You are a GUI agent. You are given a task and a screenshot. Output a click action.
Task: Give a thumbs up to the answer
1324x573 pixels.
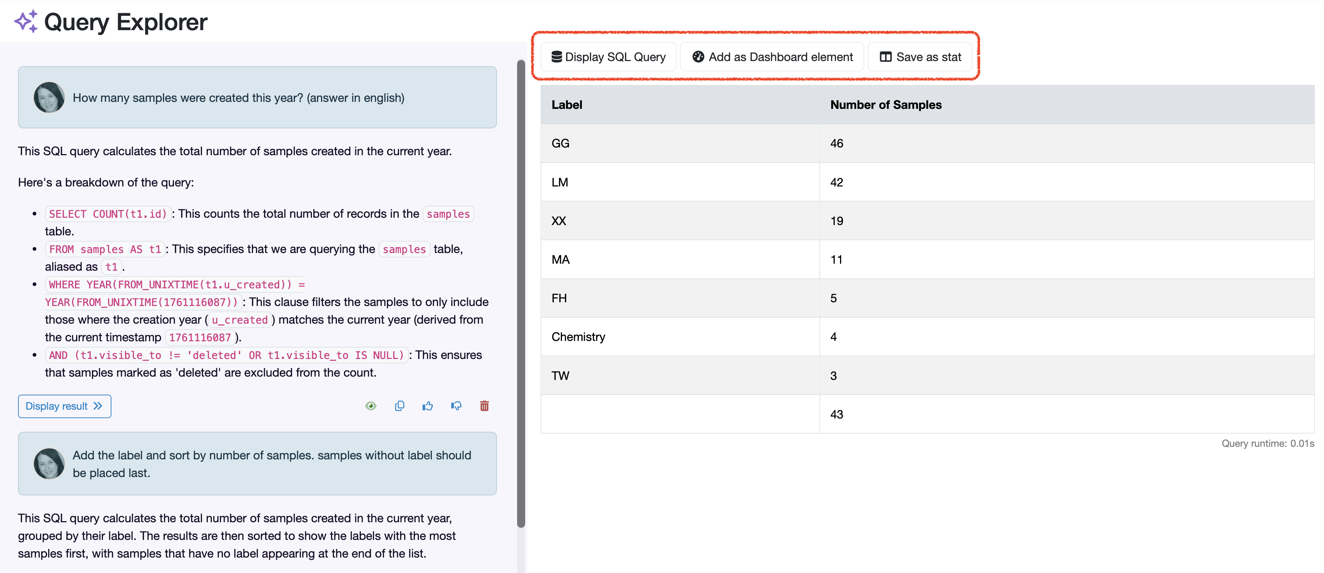pyautogui.click(x=428, y=406)
